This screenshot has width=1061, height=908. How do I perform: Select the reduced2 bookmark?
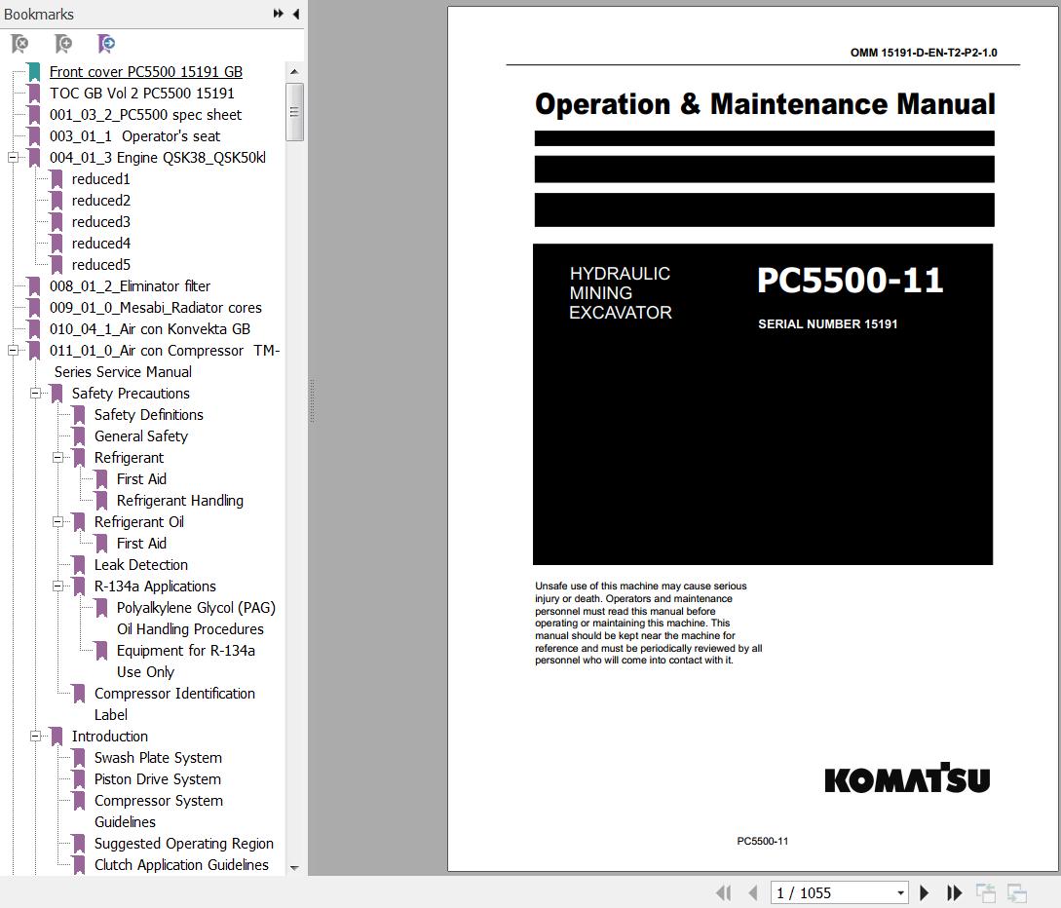click(100, 201)
